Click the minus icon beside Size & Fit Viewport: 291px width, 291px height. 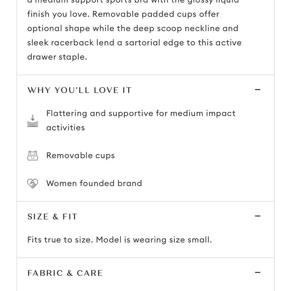pyautogui.click(x=258, y=216)
